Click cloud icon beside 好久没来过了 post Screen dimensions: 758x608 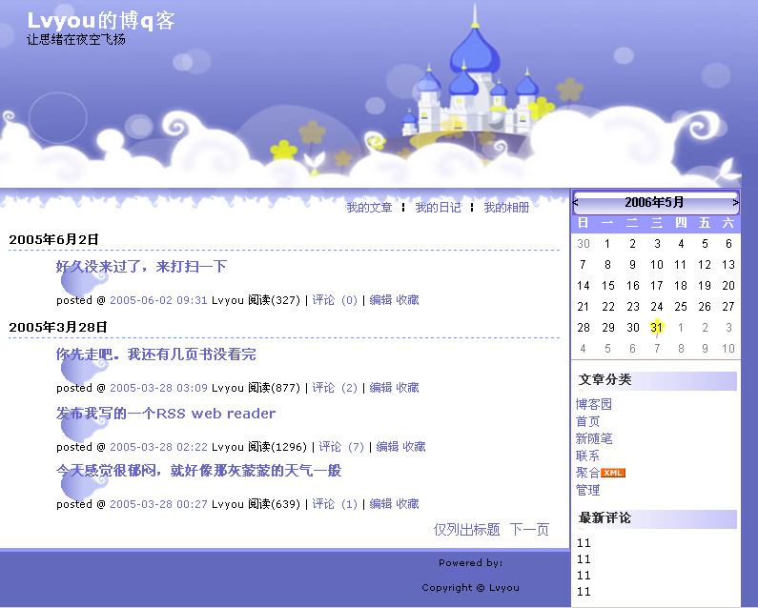click(83, 283)
